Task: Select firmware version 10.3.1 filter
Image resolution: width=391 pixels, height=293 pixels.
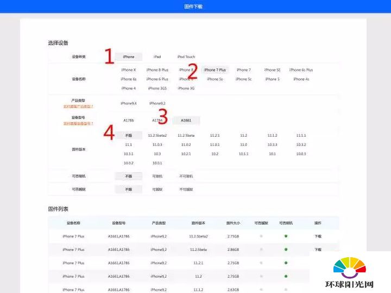Action: click(128, 154)
